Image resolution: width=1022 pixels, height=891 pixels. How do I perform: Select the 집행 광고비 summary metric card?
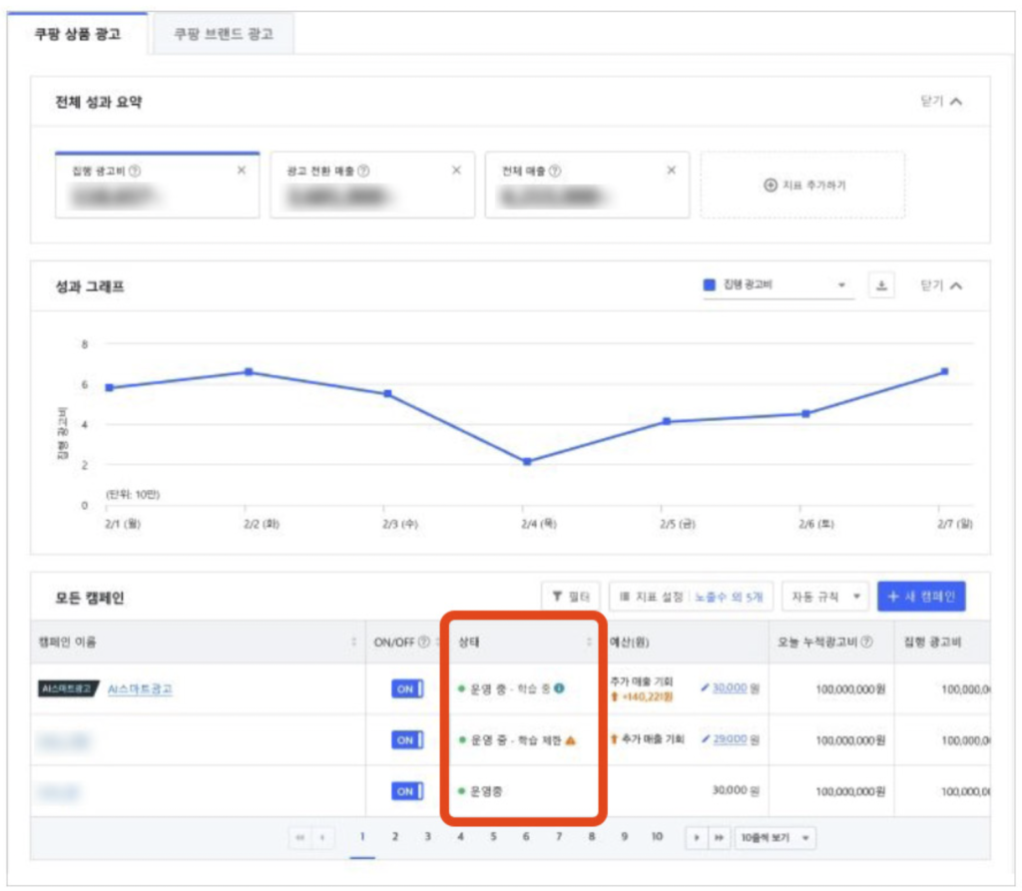click(157, 185)
